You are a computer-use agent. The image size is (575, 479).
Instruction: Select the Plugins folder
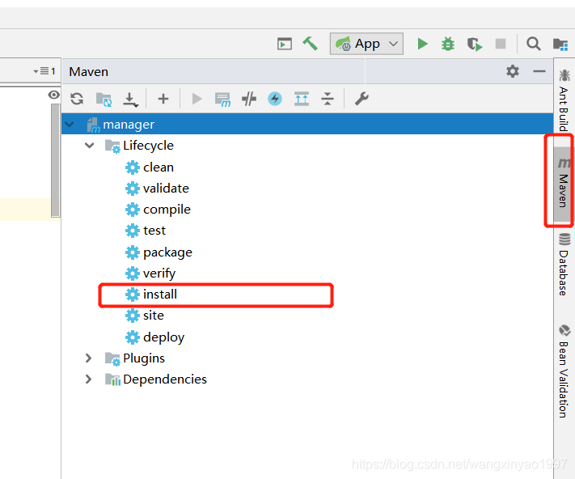tap(135, 358)
